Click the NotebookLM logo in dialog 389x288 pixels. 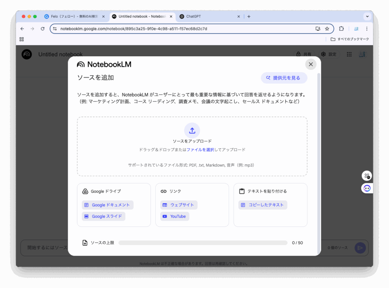click(x=104, y=65)
